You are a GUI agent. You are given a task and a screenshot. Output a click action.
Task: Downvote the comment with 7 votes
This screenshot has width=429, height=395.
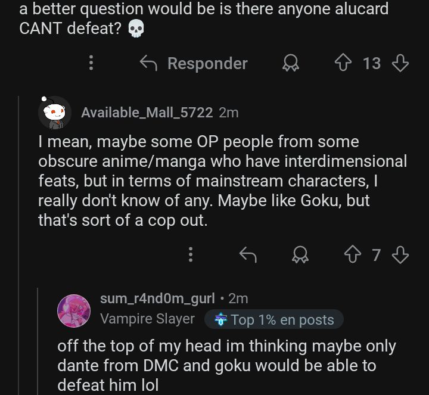400,255
